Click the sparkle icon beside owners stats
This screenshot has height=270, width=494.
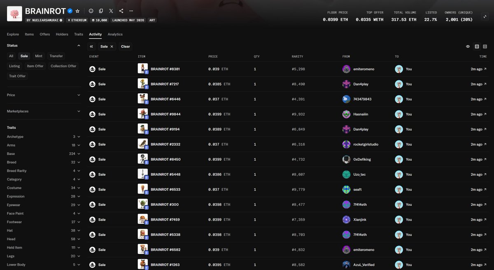point(485,16)
